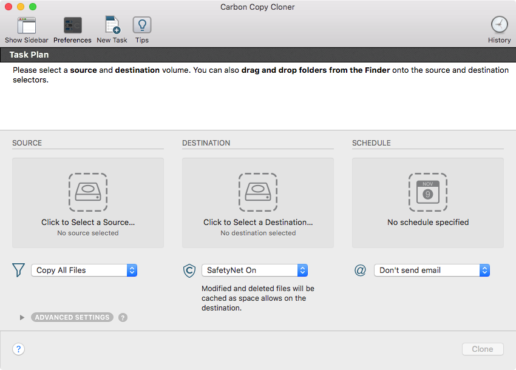Click 'Click to Select a Destination...' text
The image size is (516, 370).
pyautogui.click(x=258, y=223)
